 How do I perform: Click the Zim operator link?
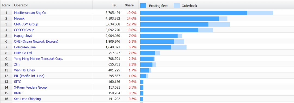pos(17,64)
